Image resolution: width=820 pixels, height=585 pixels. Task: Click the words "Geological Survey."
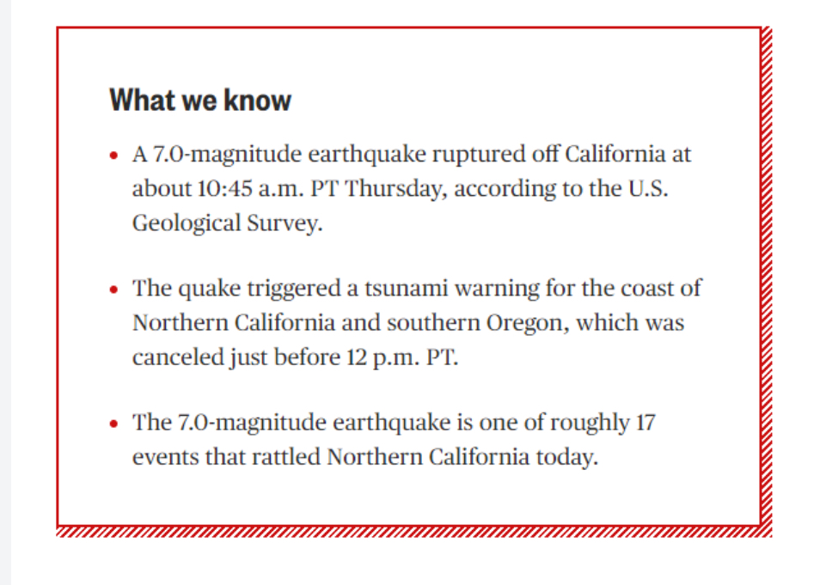click(228, 223)
